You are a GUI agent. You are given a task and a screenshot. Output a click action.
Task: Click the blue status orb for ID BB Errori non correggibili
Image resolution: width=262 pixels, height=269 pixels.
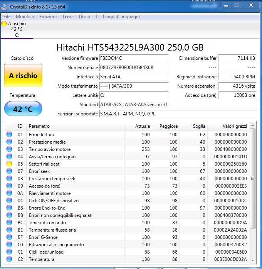click(x=9, y=215)
